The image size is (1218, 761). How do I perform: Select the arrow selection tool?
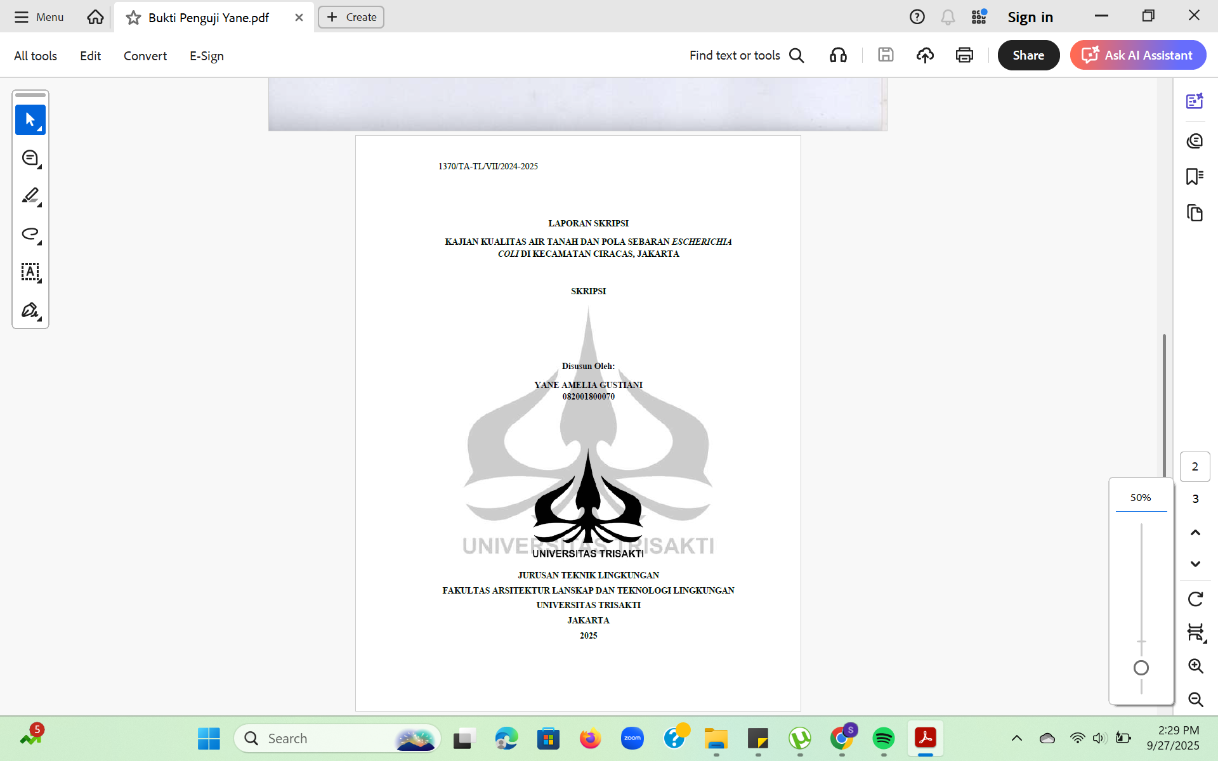[30, 120]
